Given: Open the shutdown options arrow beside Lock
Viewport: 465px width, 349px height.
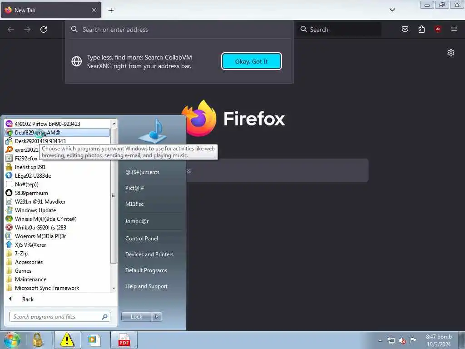Looking at the screenshot, I should (x=157, y=317).
